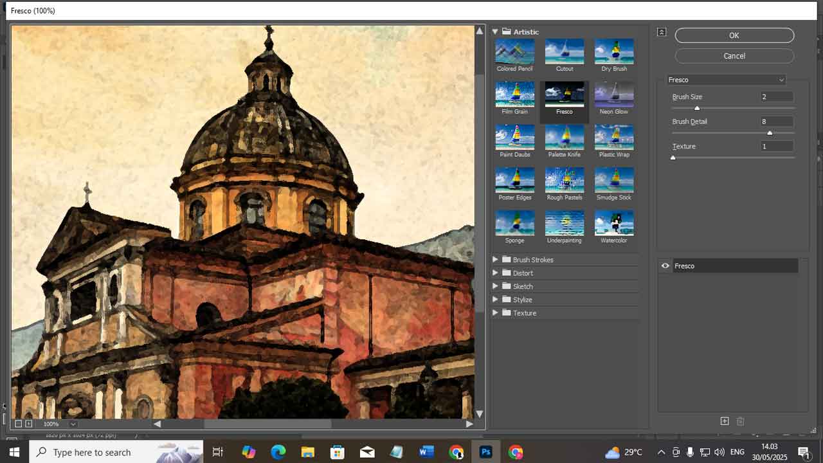Open File Explorer from the taskbar

click(x=307, y=452)
